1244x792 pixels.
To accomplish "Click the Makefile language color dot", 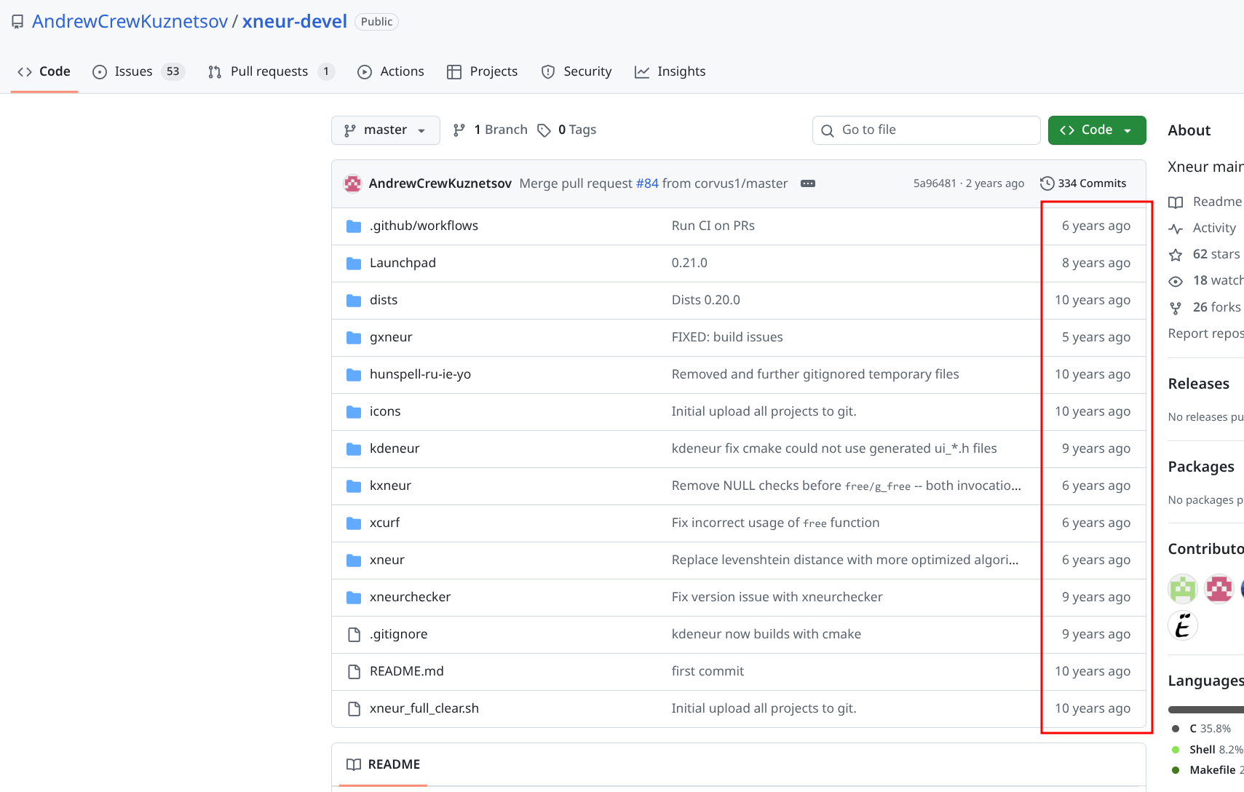I will coord(1176,770).
